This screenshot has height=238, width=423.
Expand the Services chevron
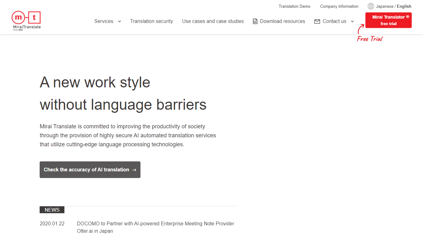[x=120, y=21]
